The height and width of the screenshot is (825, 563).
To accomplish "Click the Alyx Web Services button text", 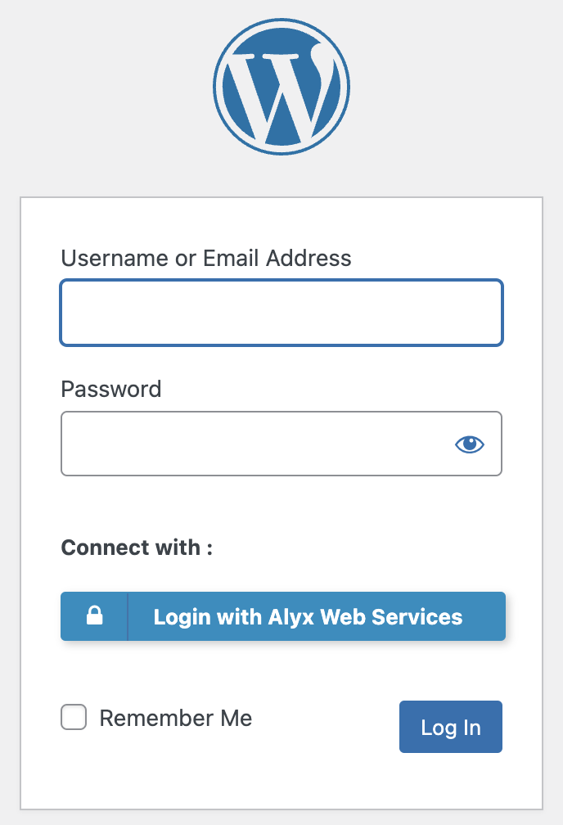I will 308,616.
